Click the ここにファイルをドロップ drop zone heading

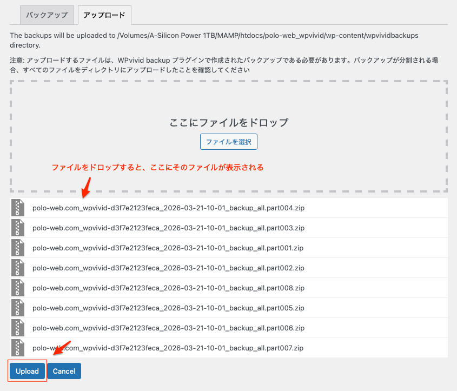click(x=229, y=122)
